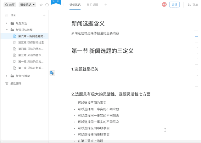Click the document icon of 第二章
Viewport: 201px width, 143px height.
coord(15,68)
